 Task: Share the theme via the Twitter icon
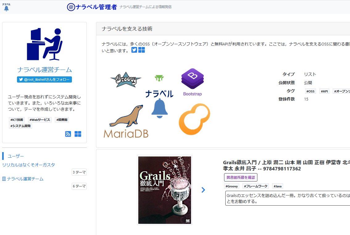[134, 50]
